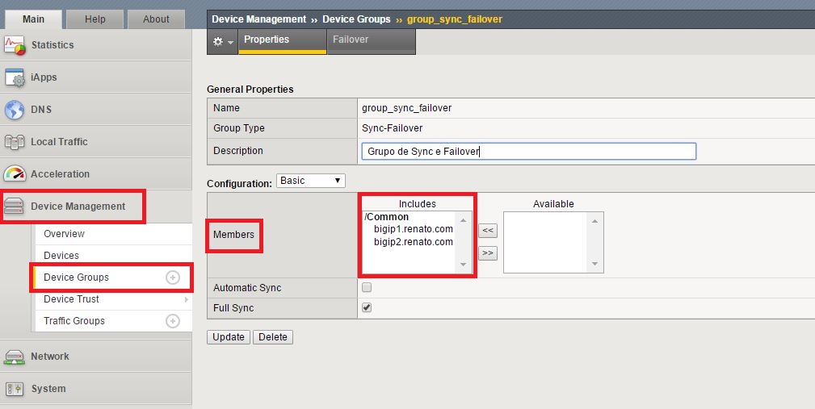Viewport: 815px width, 409px height.
Task: Switch to the Failover tab
Action: (351, 40)
